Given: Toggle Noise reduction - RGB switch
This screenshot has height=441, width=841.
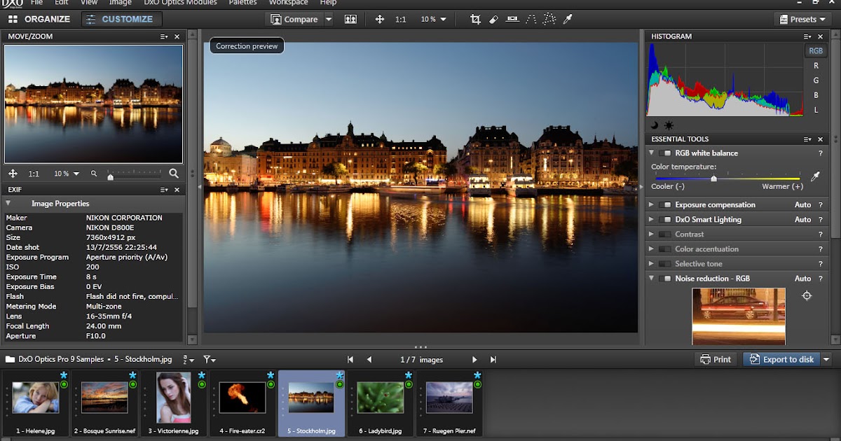Looking at the screenshot, I should click(664, 279).
